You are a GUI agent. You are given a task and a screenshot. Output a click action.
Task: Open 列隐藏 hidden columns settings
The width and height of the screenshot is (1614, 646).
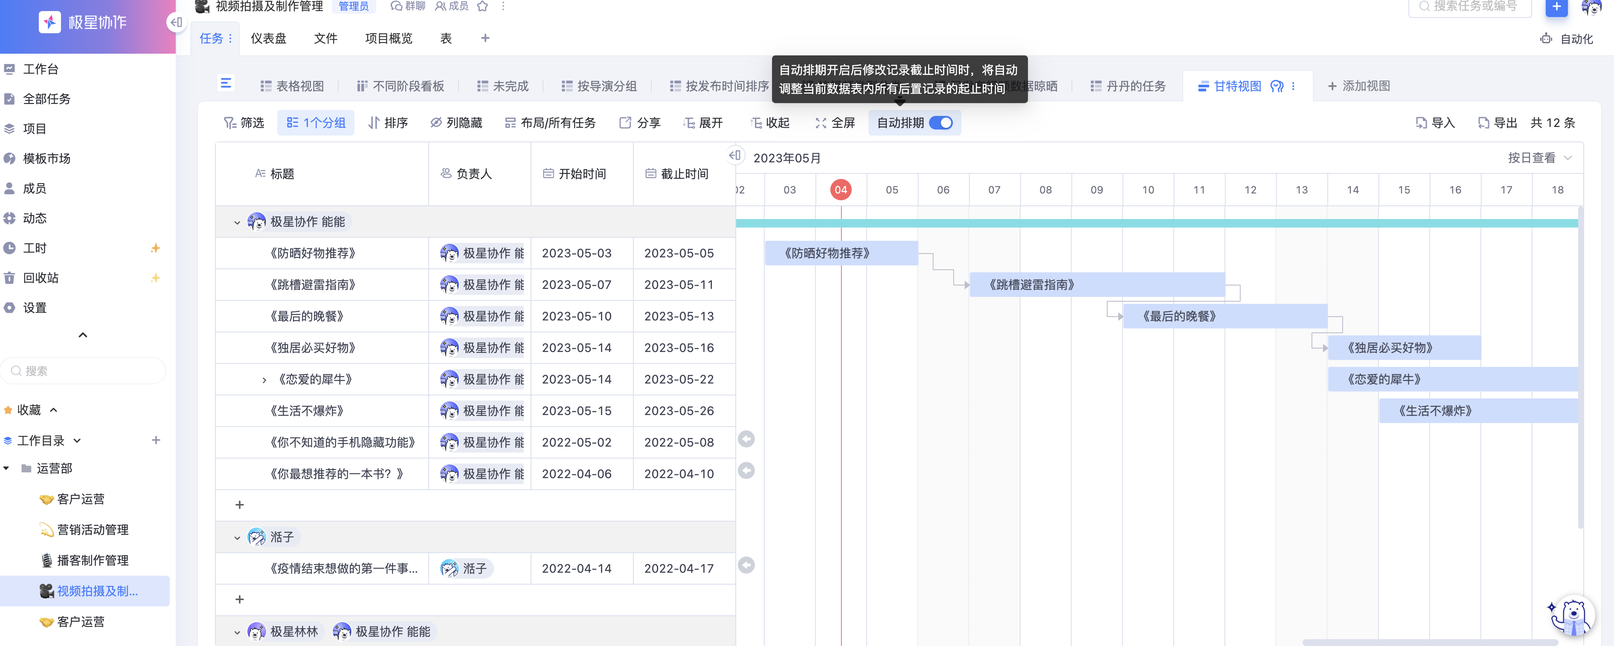(x=456, y=123)
